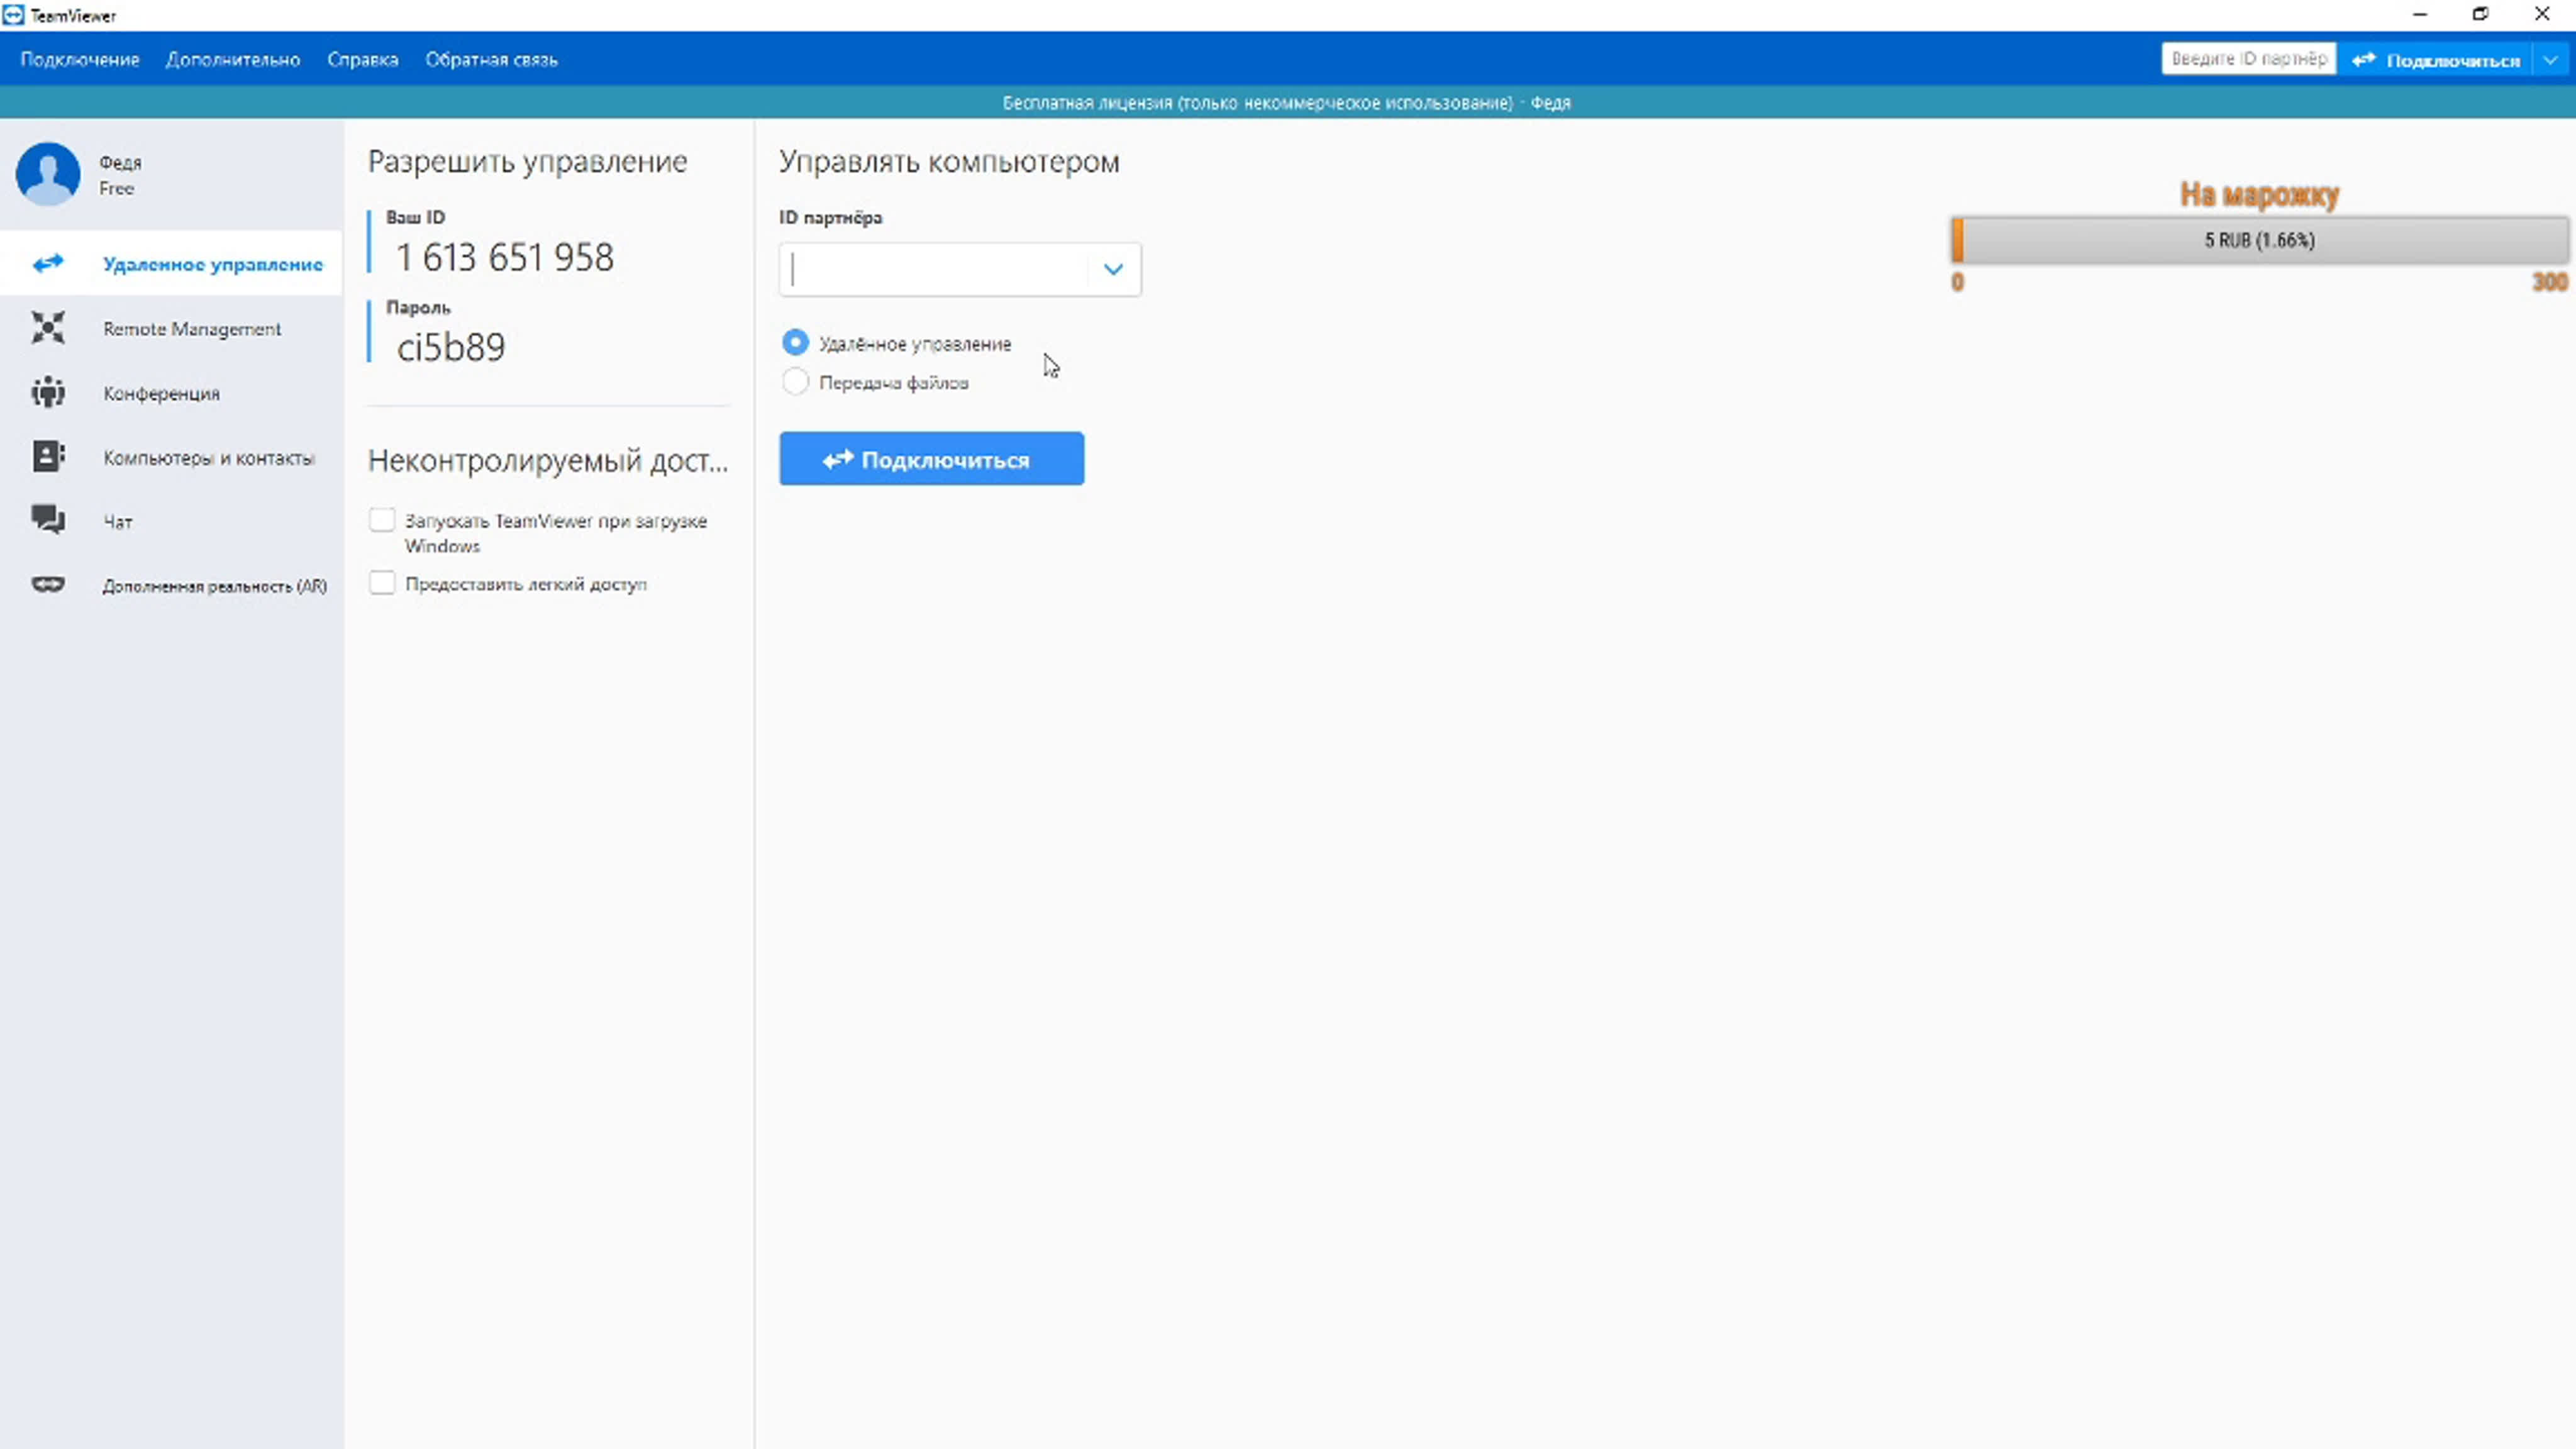Click the Чат speech bubbles icon

point(48,520)
